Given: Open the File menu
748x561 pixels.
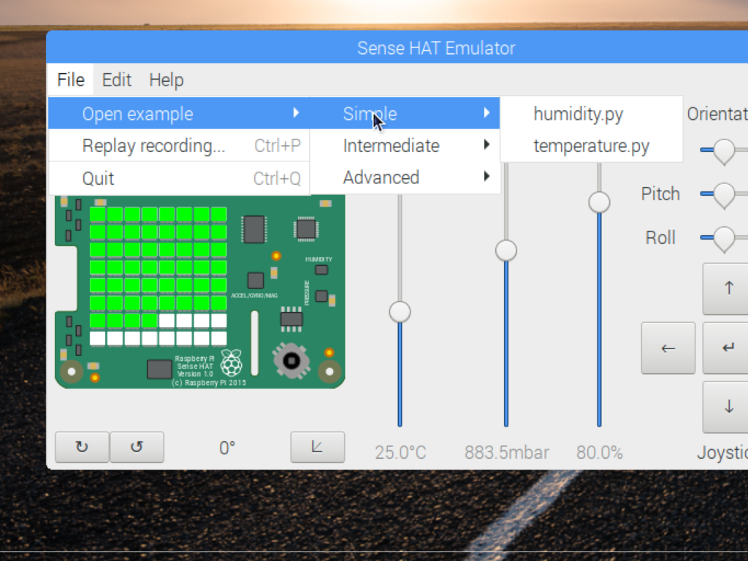Looking at the screenshot, I should (x=71, y=80).
